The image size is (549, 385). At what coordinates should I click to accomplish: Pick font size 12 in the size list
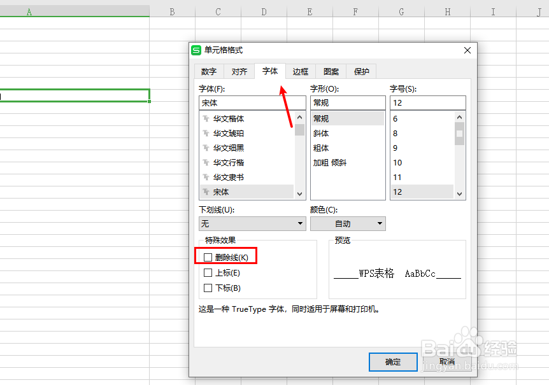coord(422,192)
